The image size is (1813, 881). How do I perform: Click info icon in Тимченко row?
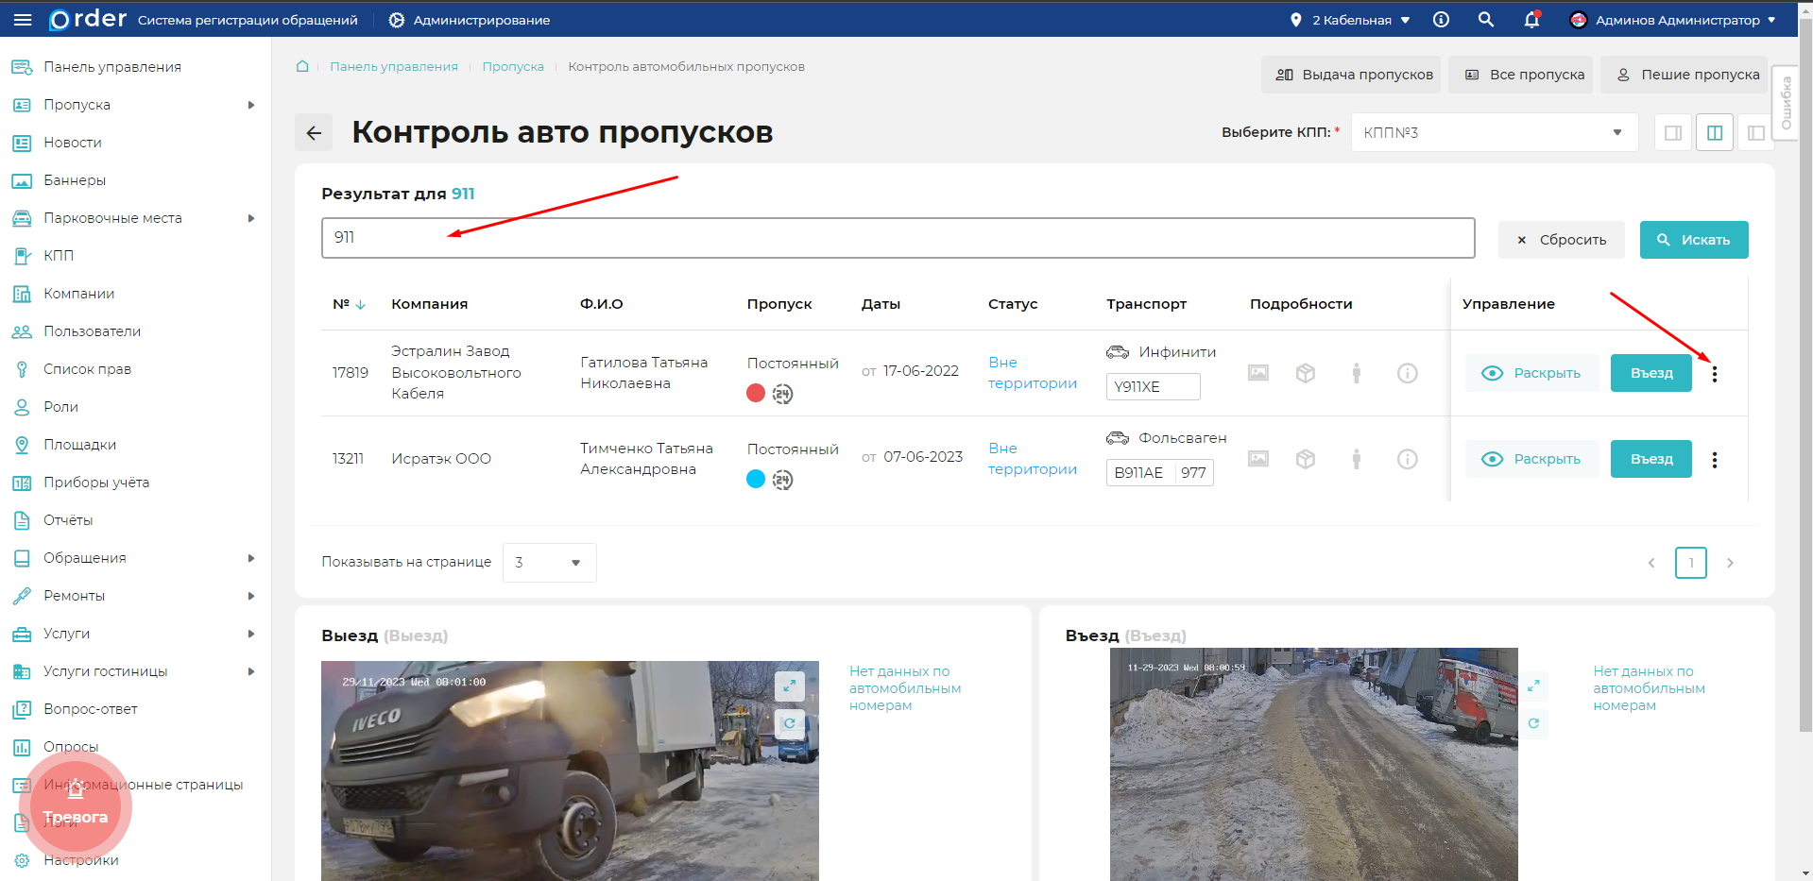(1407, 459)
